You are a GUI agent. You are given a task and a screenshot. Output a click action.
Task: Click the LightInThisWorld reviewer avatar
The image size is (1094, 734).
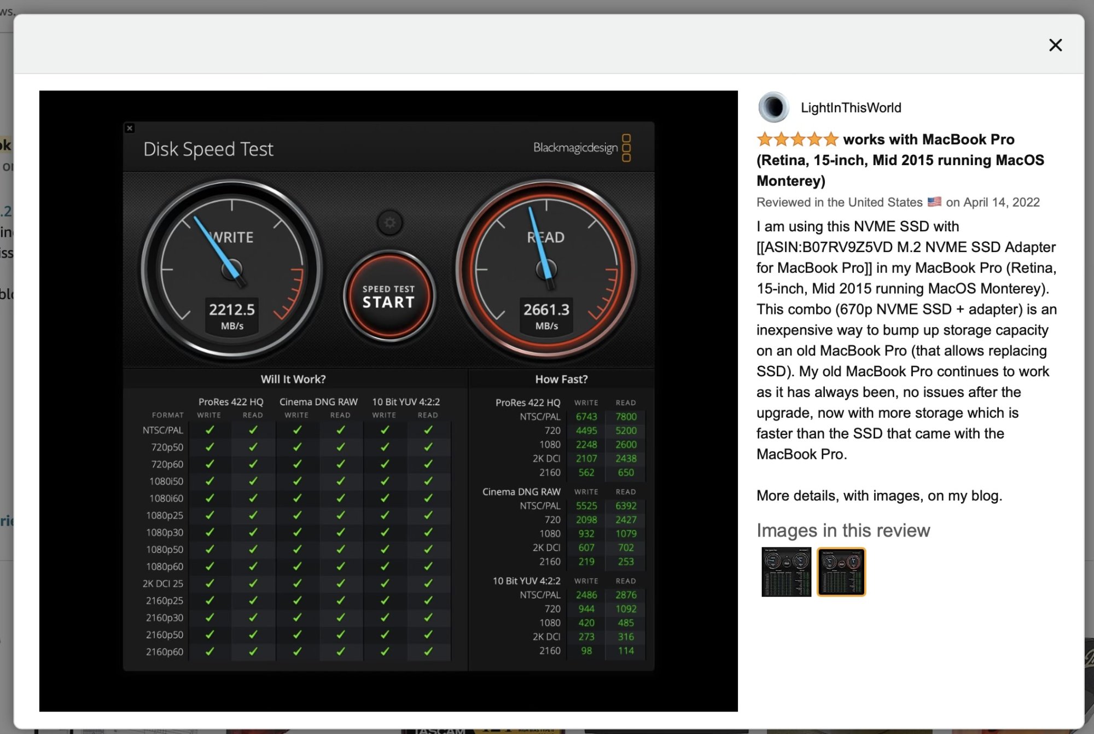pos(773,107)
